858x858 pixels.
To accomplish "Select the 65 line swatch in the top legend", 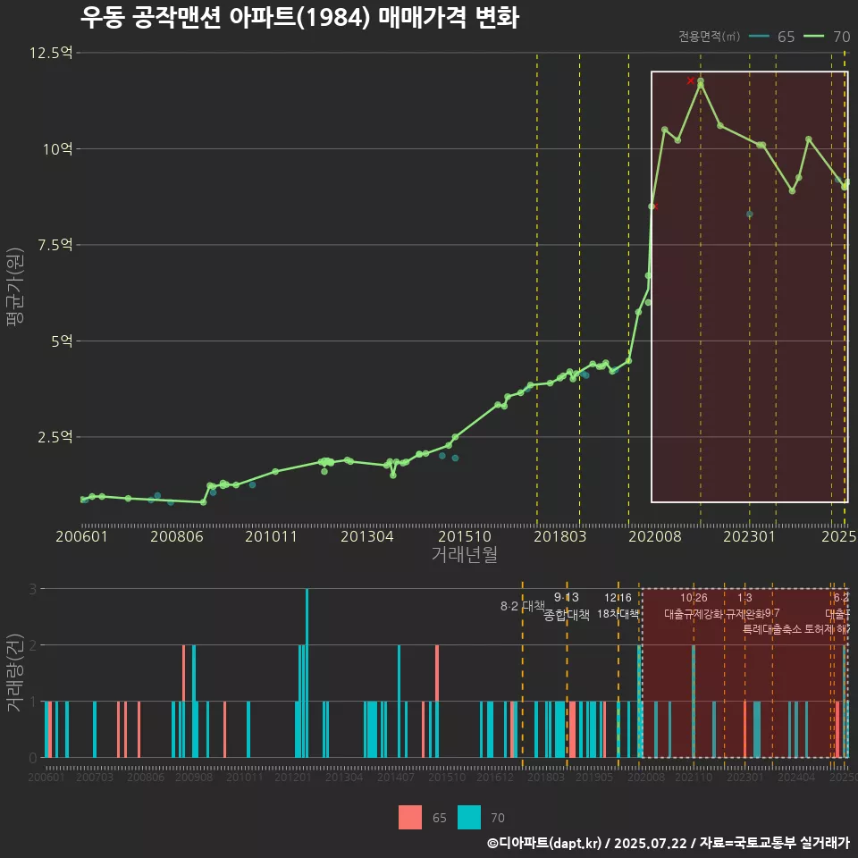I will 759,37.
